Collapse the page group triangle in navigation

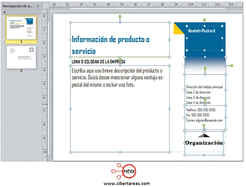click(5, 12)
